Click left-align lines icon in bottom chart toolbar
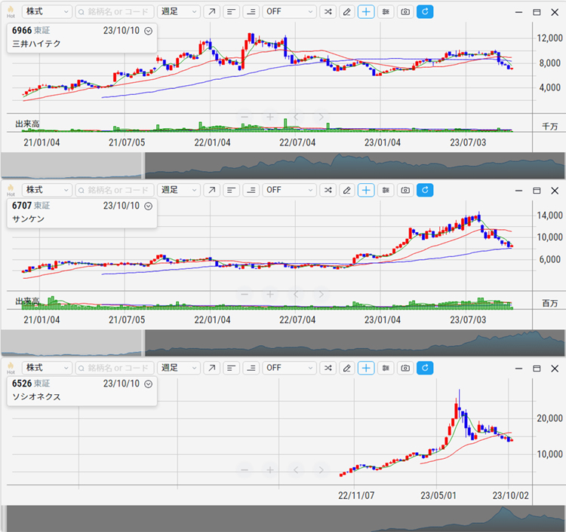Viewport: 566px width, 532px height. click(x=230, y=368)
